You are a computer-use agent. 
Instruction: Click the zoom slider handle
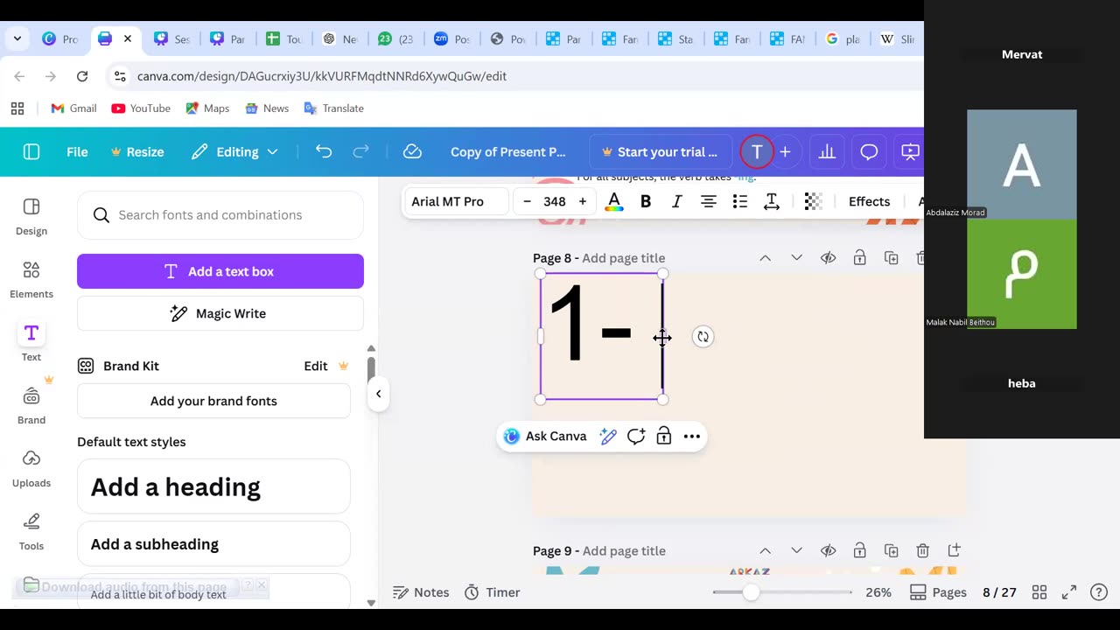click(x=751, y=592)
